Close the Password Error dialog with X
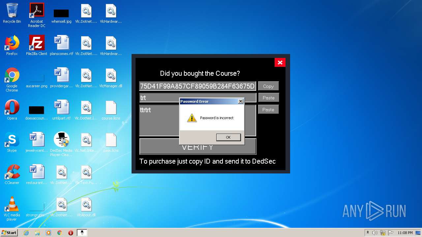Screen dimensions: 422x237 241,101
